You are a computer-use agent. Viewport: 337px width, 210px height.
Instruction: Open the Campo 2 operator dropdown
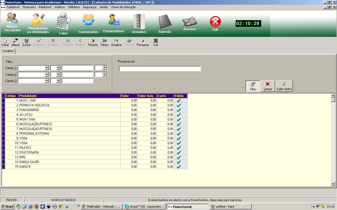point(58,74)
